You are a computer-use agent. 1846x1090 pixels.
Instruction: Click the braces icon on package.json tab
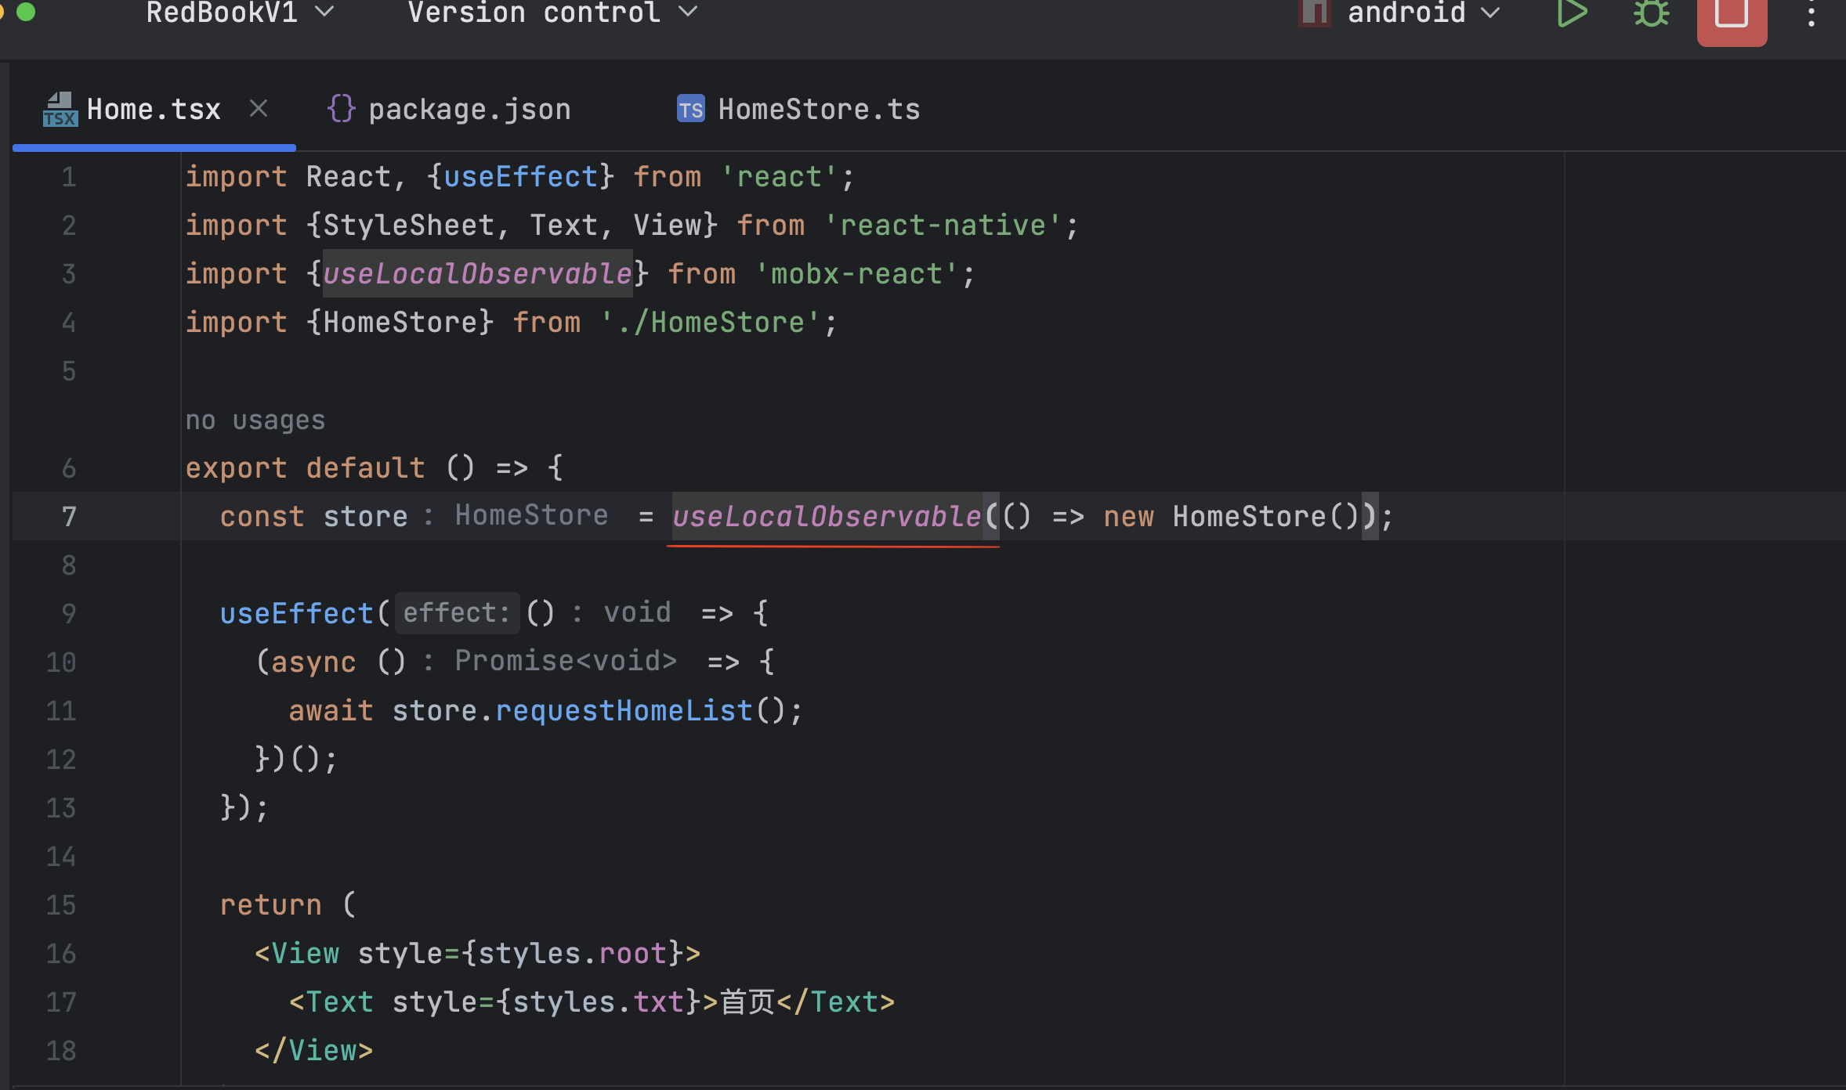coord(342,108)
